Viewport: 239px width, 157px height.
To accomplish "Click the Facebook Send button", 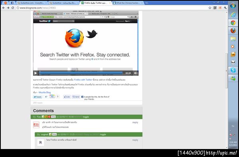I will 76,97.
